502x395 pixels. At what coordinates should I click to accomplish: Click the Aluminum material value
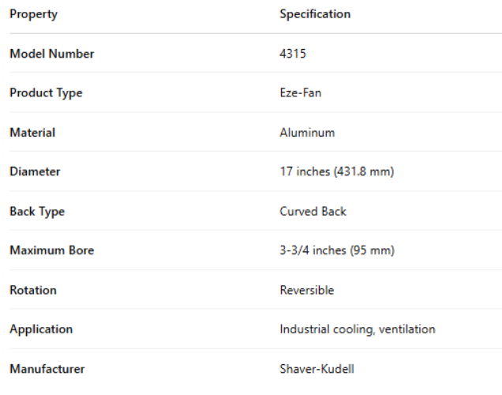coord(307,133)
